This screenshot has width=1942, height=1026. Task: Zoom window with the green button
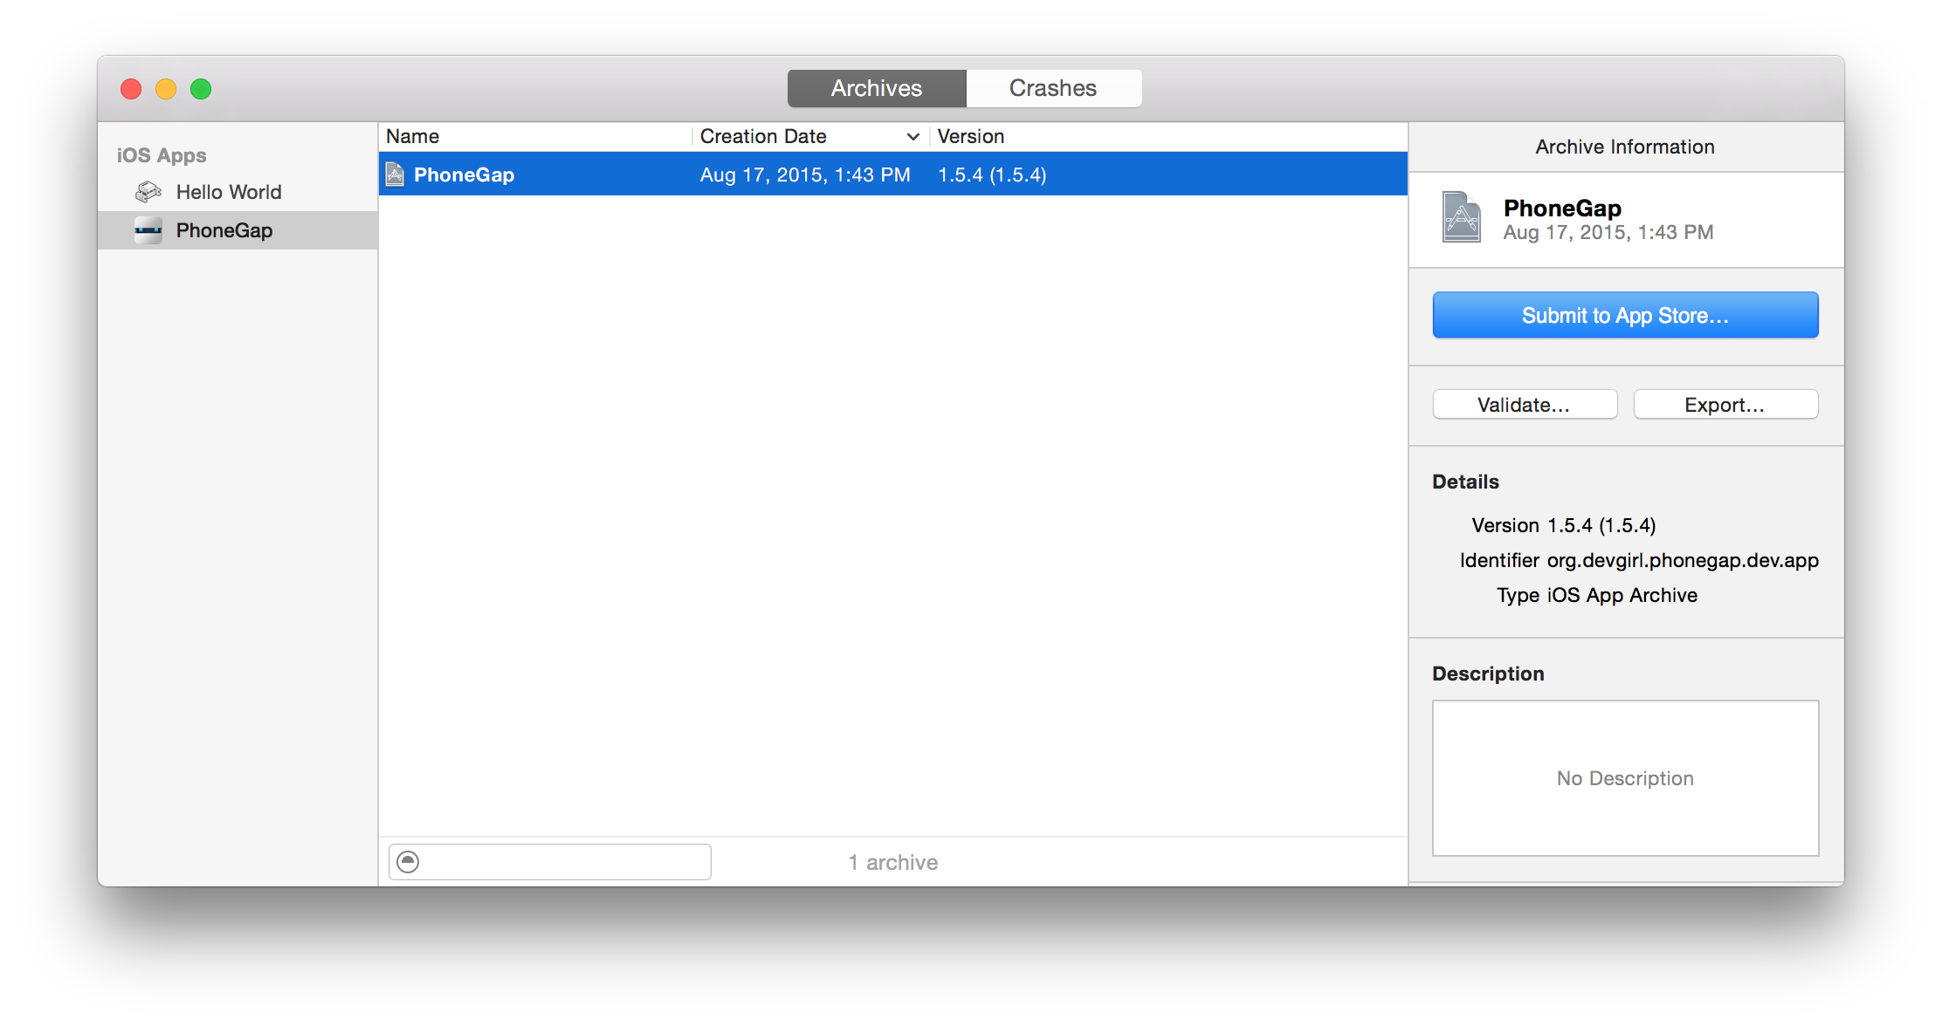pyautogui.click(x=201, y=89)
